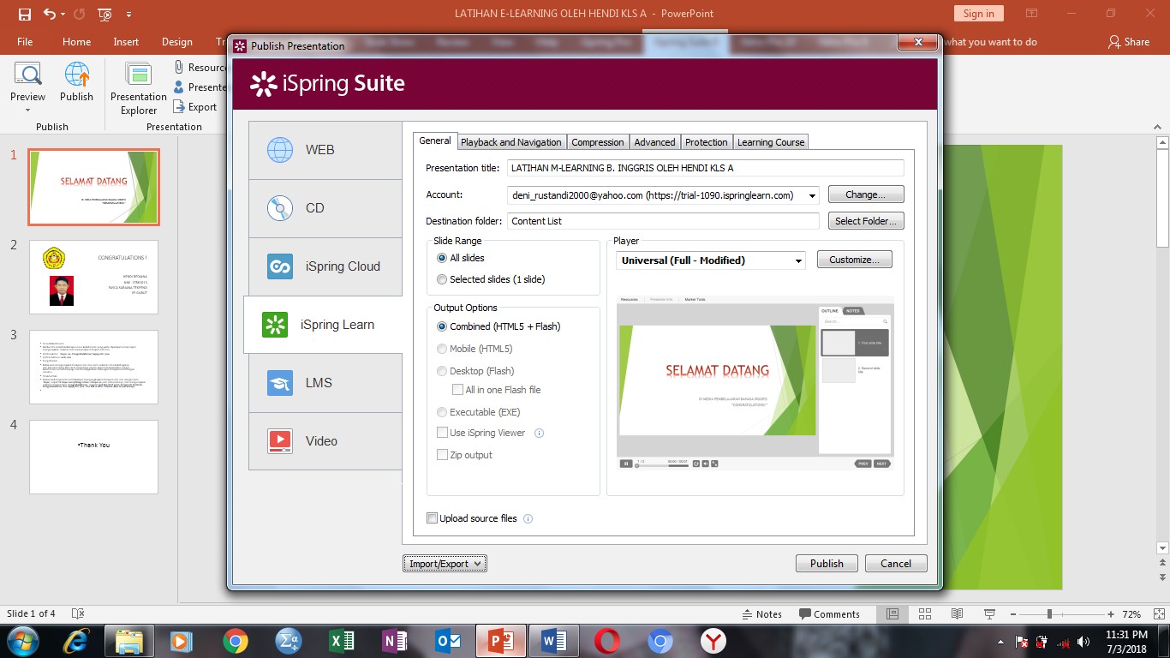Click the Customize... player button
The image size is (1170, 658).
(x=855, y=260)
